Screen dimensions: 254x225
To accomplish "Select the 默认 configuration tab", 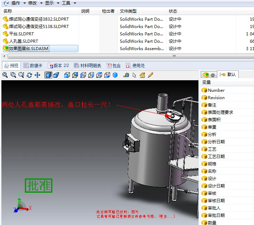I will (227, 75).
